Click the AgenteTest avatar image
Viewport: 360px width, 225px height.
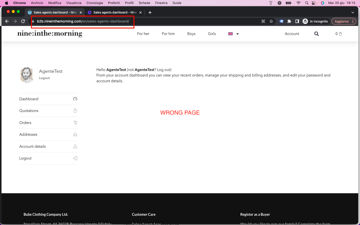(27, 75)
